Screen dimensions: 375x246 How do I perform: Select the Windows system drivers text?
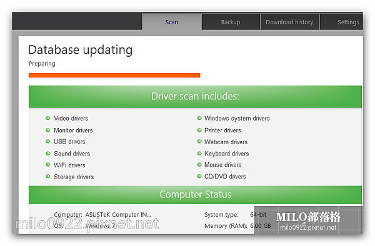click(x=237, y=118)
